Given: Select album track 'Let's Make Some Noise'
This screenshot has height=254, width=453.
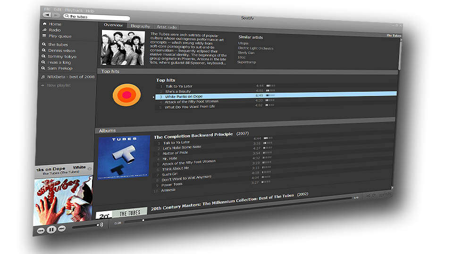Looking at the screenshot, I should point(182,147).
